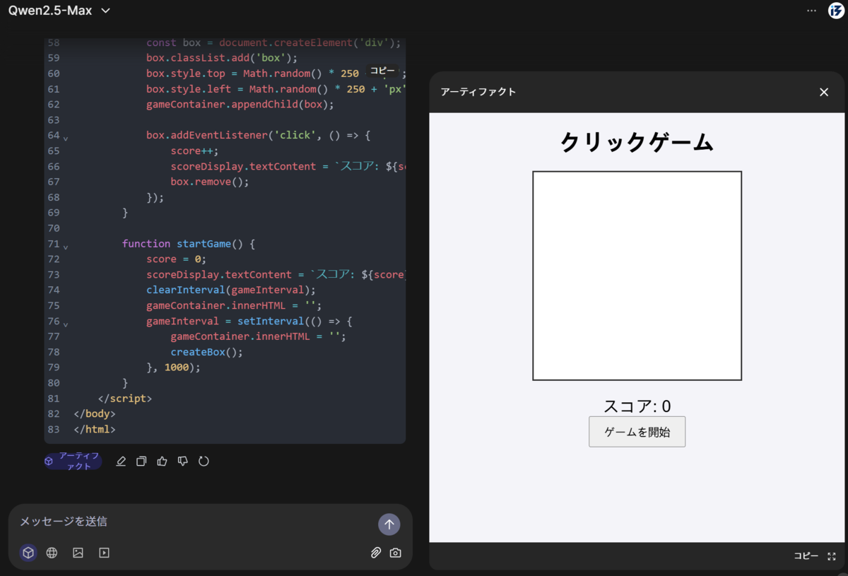Click the </script> tag on line 81
Screen dimensions: 848x576
(x=125, y=399)
